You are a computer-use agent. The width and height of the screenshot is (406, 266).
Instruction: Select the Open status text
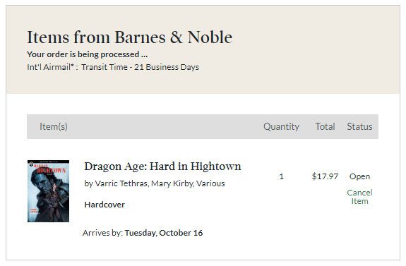359,176
